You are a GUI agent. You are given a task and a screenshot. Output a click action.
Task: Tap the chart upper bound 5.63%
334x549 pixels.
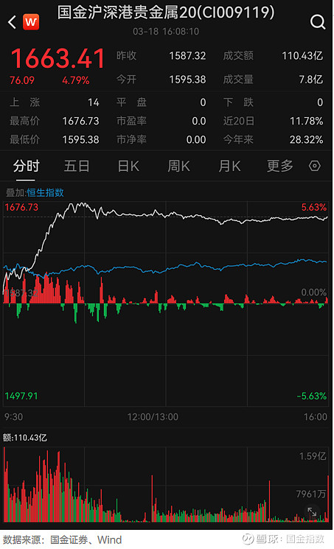313,207
